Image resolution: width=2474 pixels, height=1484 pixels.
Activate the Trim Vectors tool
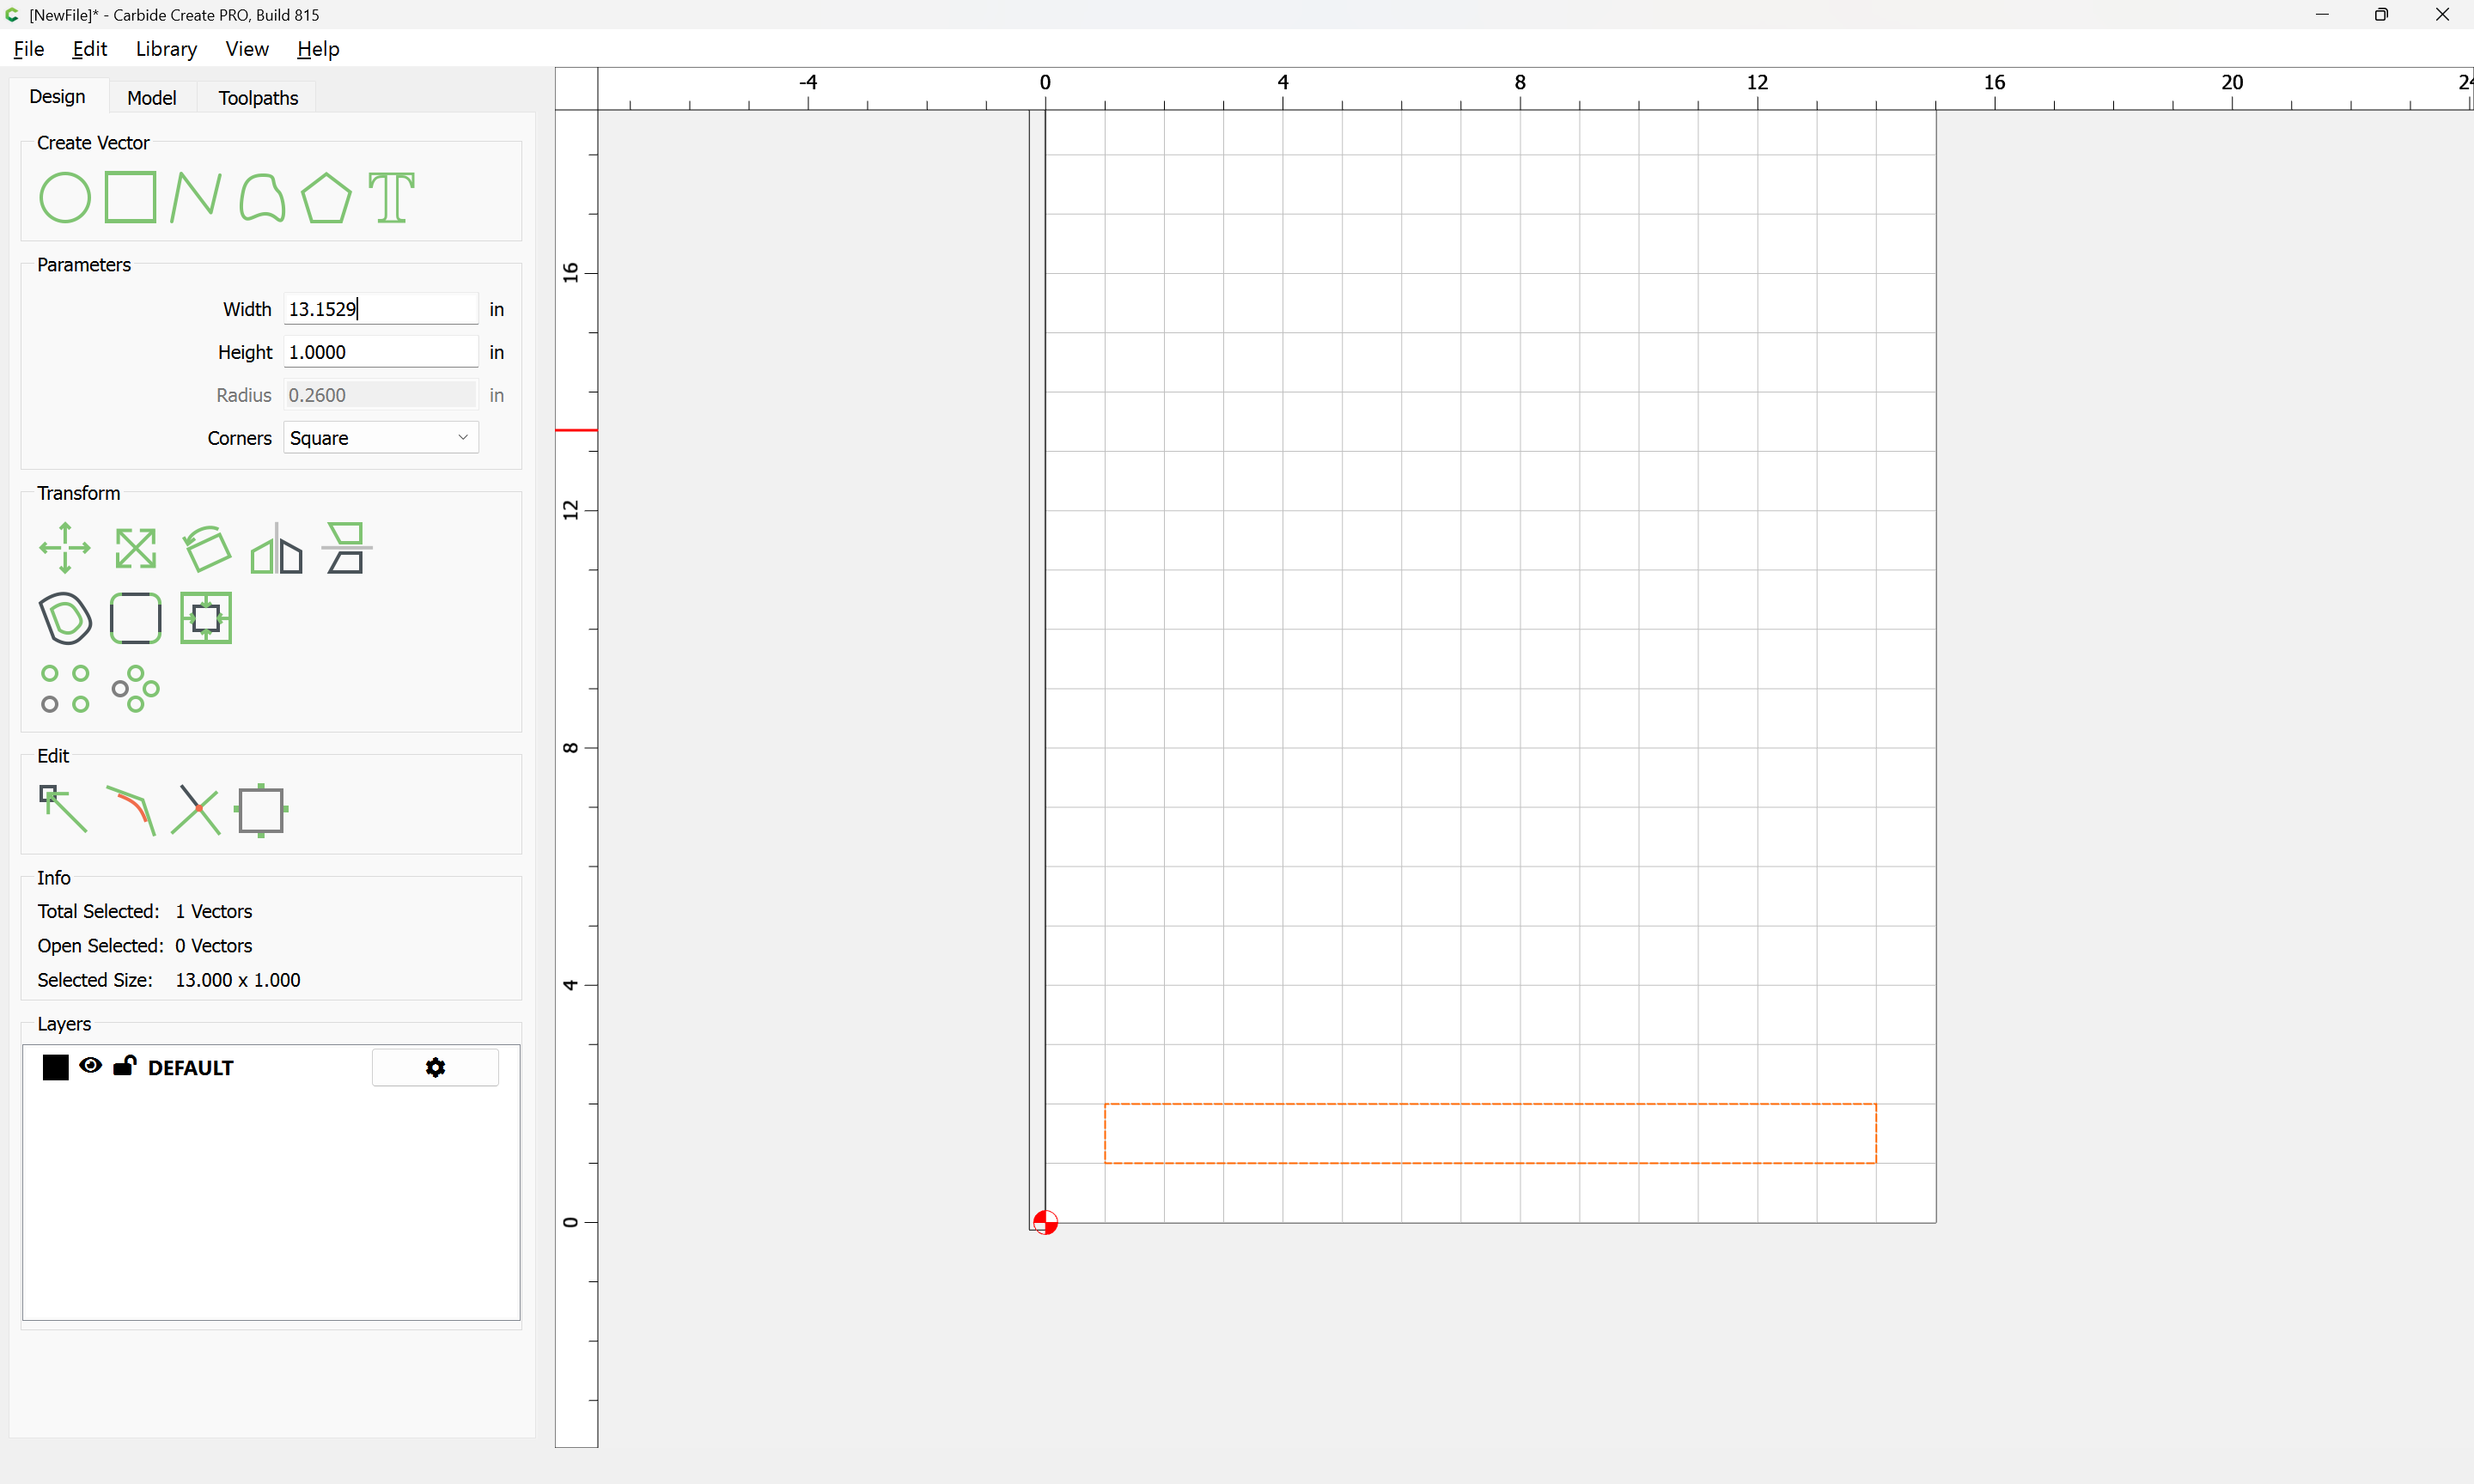click(x=195, y=810)
